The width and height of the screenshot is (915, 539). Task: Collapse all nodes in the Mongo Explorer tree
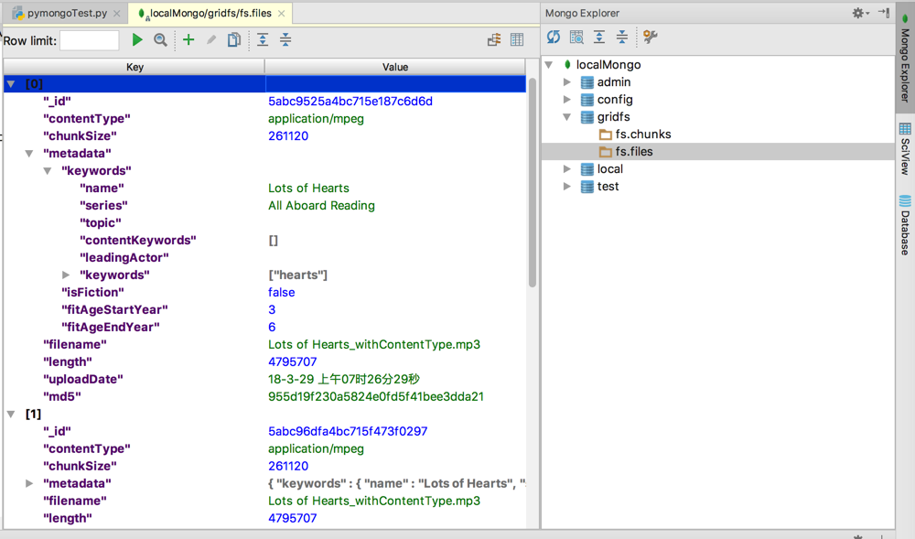622,37
